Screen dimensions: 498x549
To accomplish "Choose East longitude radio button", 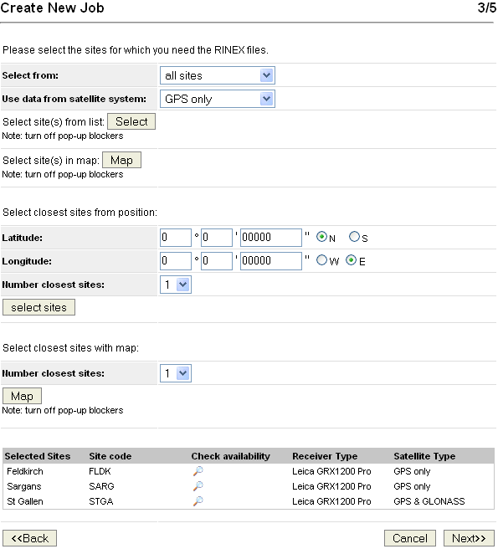I will [351, 260].
